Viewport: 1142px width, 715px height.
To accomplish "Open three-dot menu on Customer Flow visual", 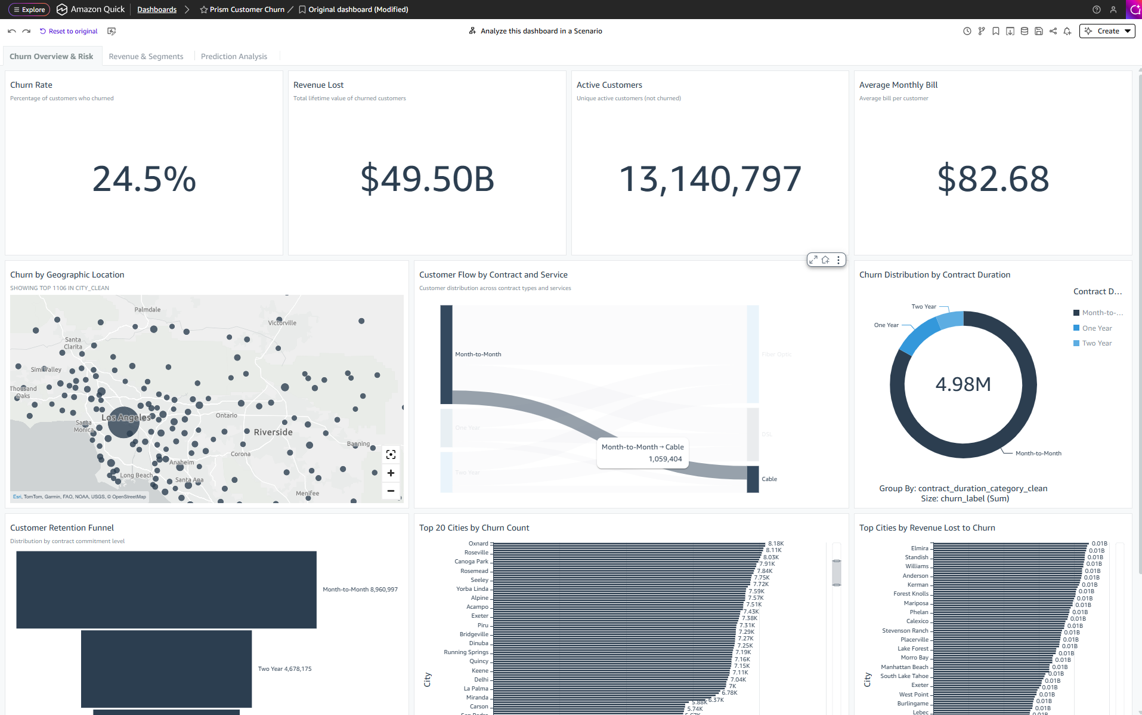I will point(838,260).
